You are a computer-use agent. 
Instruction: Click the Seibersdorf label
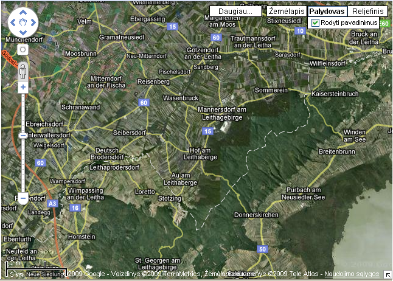click(x=130, y=133)
